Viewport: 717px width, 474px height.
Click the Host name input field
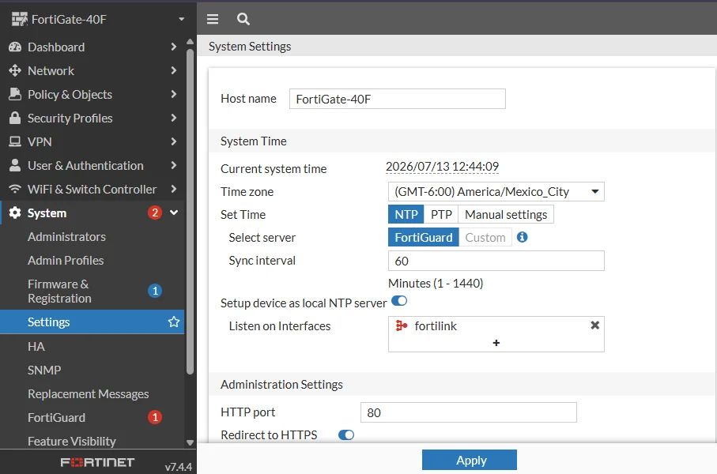(398, 99)
